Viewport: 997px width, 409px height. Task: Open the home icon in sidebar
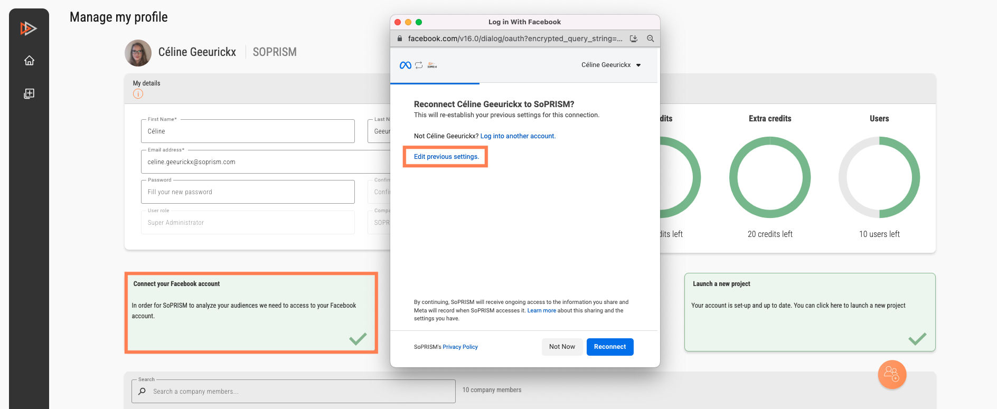pos(29,60)
